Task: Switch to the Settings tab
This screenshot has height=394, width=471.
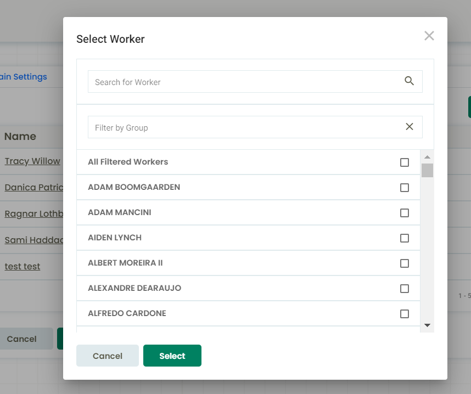Action: [x=24, y=77]
